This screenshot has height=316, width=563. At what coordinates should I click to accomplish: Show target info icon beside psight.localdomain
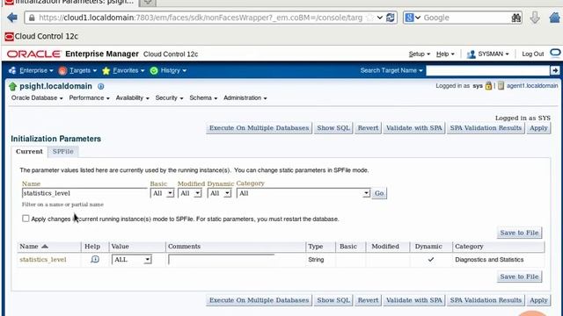[101, 86]
